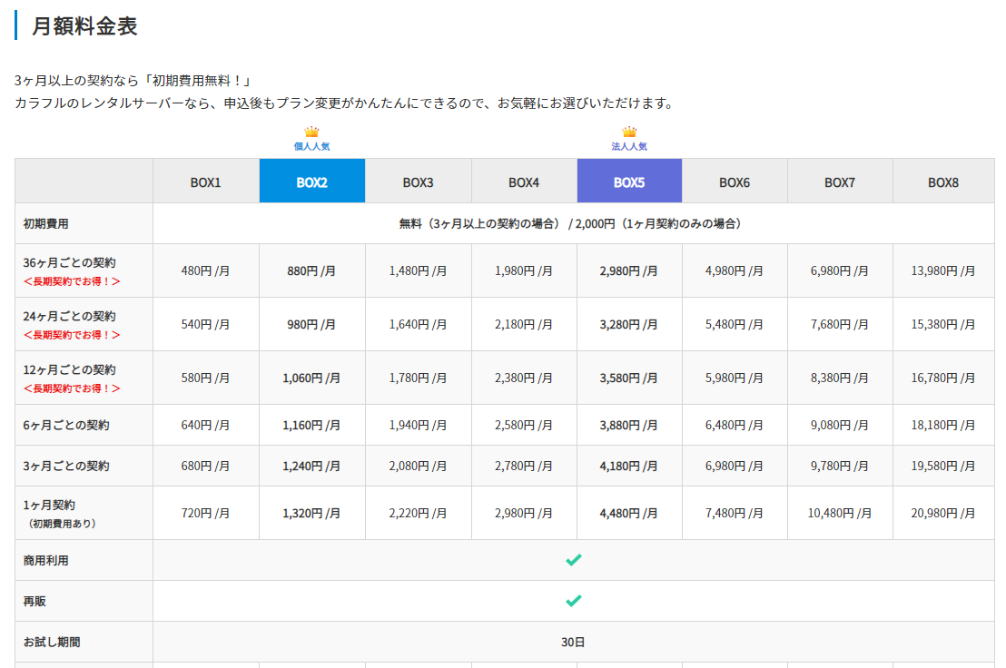The height and width of the screenshot is (668, 1006).
Task: Click the 1,160円/月 price cell
Action: click(311, 425)
